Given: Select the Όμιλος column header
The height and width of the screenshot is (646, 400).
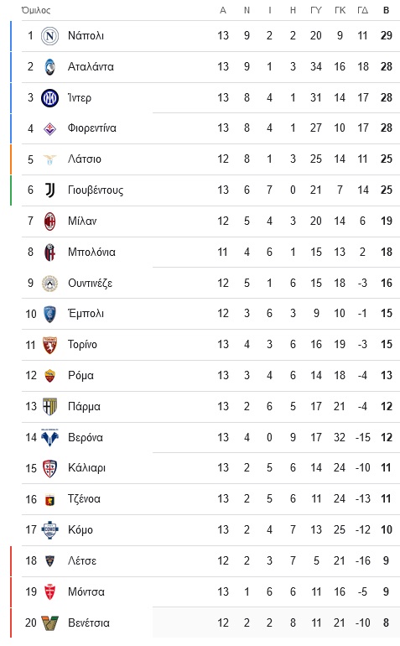Looking at the screenshot, I should tap(36, 10).
